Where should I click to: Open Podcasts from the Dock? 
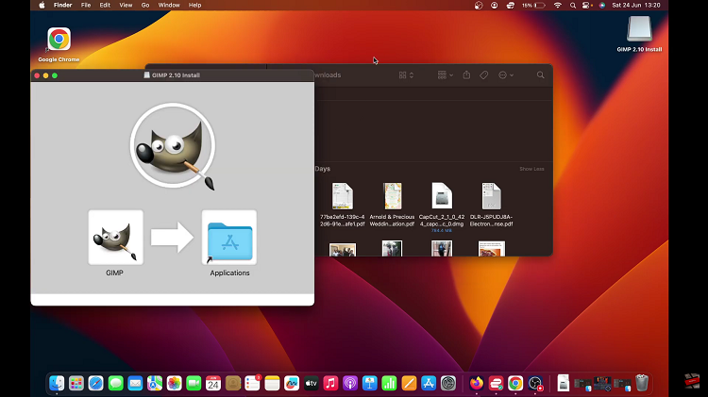(x=350, y=384)
